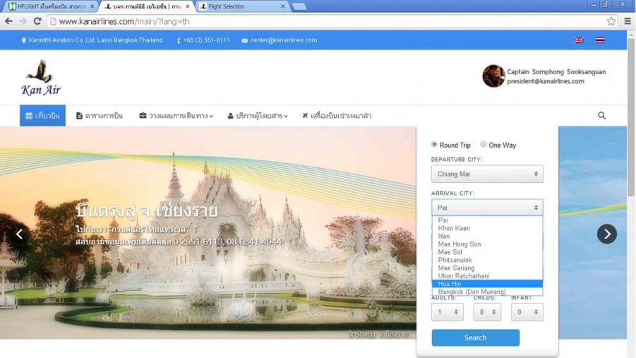The width and height of the screenshot is (636, 358).
Task: Click the Kan Air logo
Action: (41, 77)
